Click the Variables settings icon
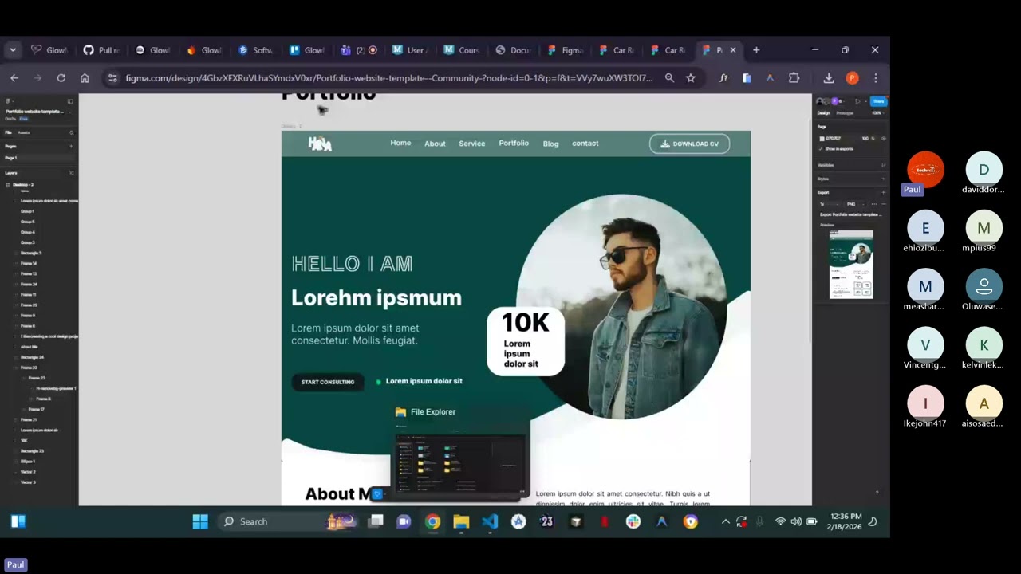Image resolution: width=1021 pixels, height=574 pixels. 883,165
